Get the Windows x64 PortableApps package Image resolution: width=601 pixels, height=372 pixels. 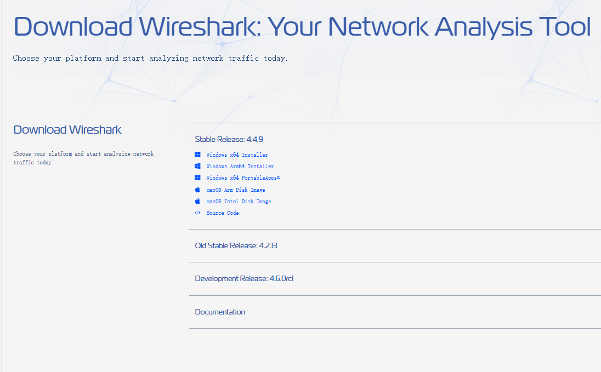point(243,178)
